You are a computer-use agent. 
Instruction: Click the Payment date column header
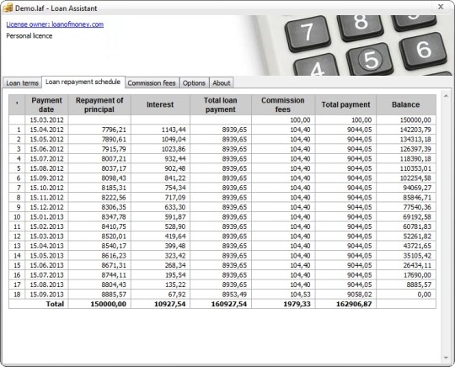tap(46, 104)
